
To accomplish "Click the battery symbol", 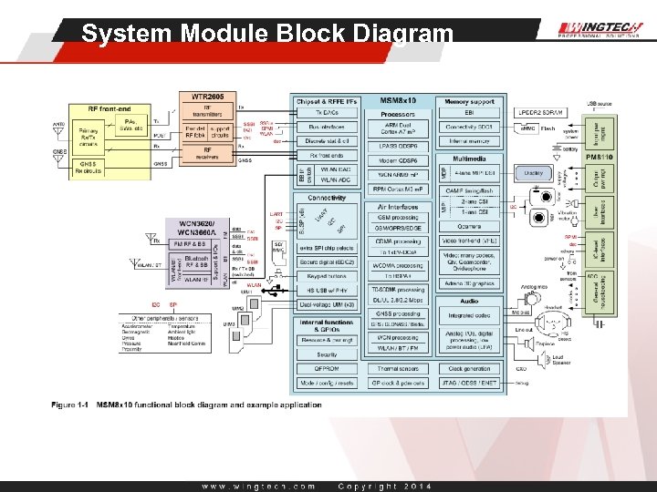I will coord(557,149).
